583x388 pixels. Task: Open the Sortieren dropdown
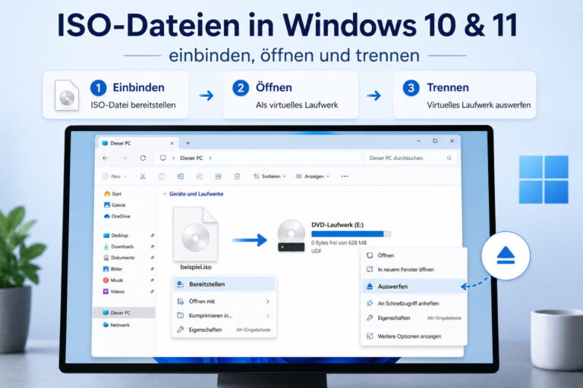click(x=269, y=177)
